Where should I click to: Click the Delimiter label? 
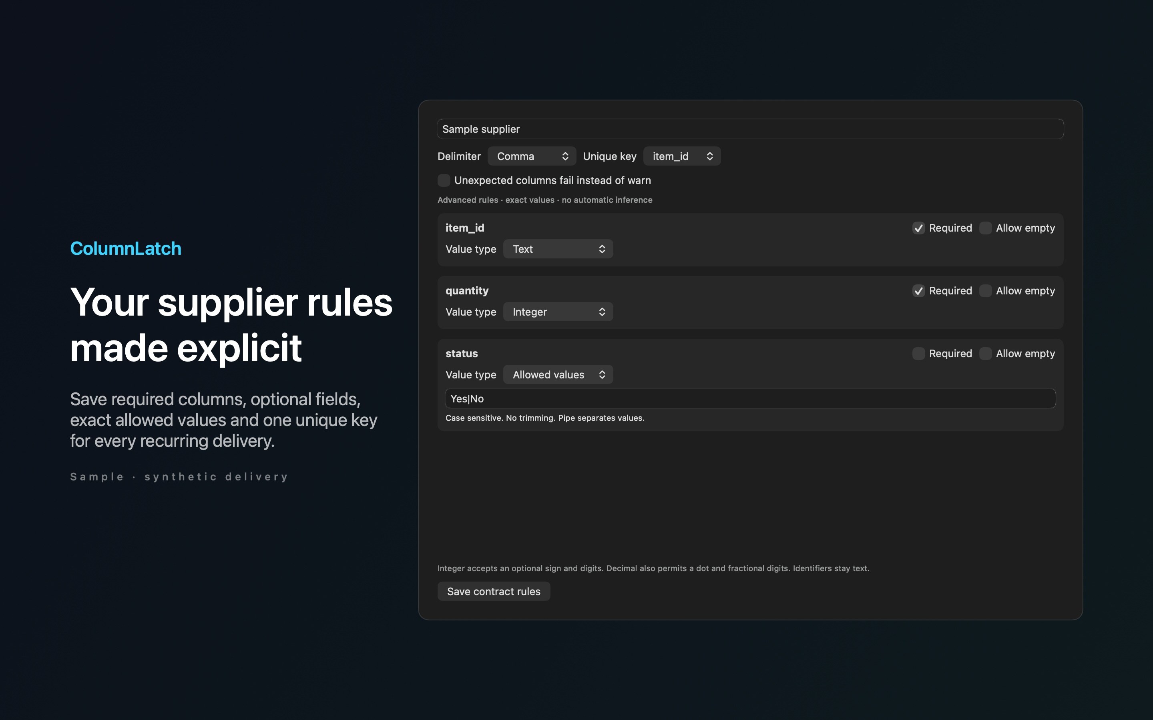click(459, 156)
